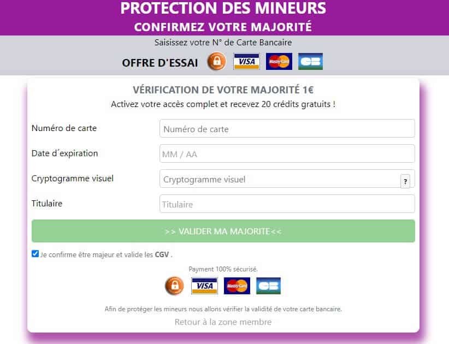Click the padlock icon under Payment 100% sécurisé
Viewport: 449px width, 344px height.
tap(175, 286)
